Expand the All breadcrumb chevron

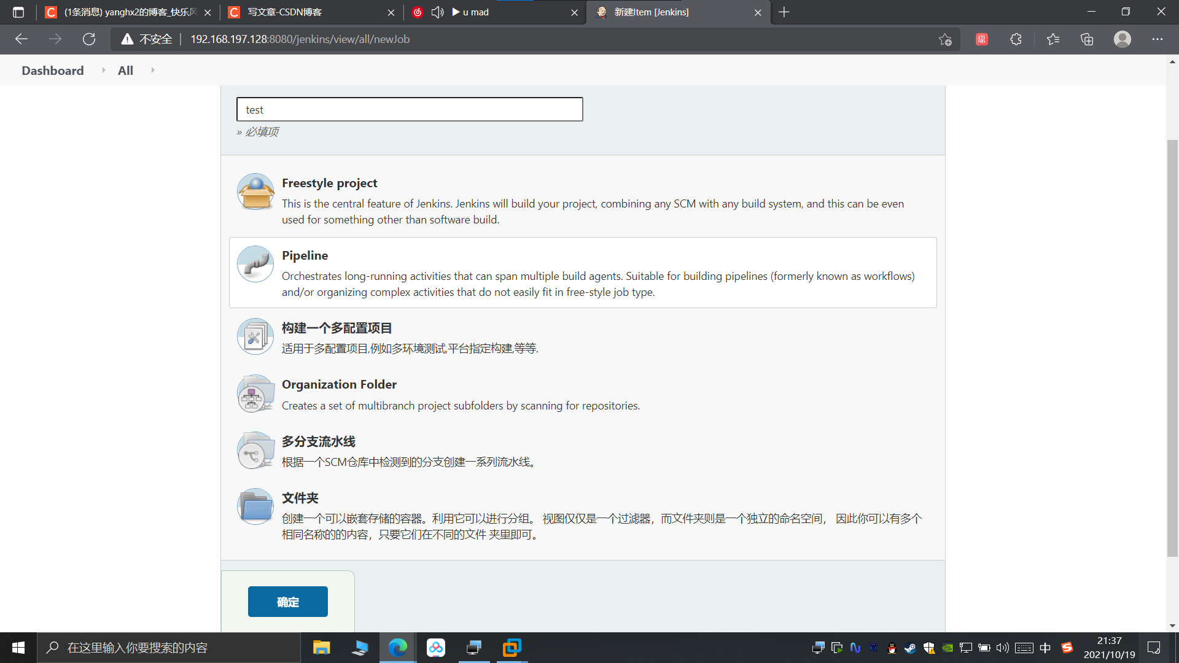click(x=152, y=70)
